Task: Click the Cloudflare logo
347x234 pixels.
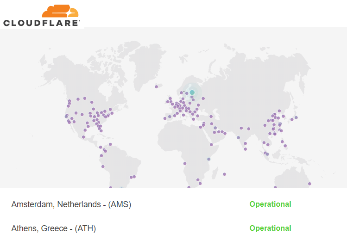Action: (41, 15)
